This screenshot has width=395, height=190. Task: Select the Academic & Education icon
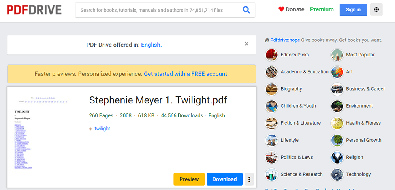pos(272,72)
